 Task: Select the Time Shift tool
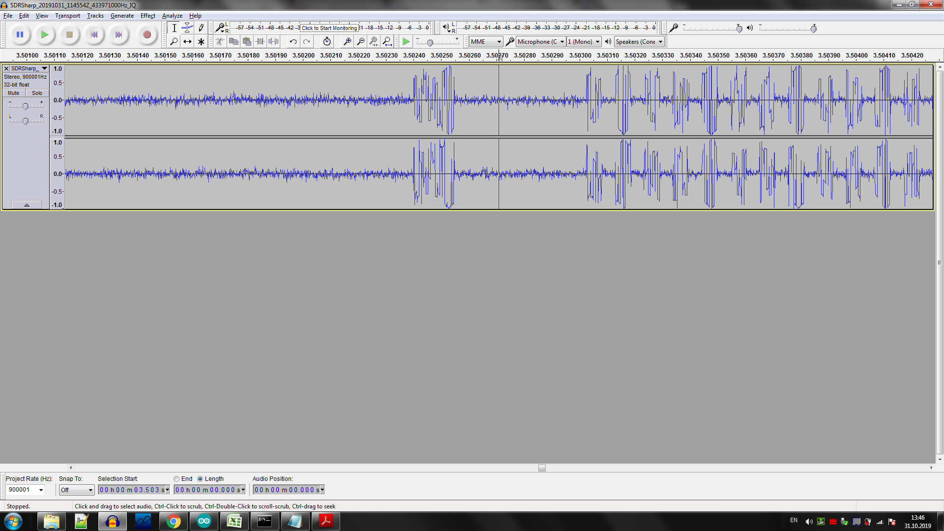click(187, 42)
